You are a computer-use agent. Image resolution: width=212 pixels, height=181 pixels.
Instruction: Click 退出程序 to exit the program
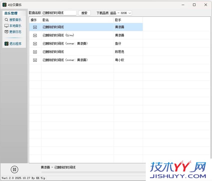point(16,43)
